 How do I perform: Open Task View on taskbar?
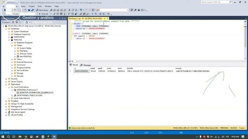coord(14,137)
